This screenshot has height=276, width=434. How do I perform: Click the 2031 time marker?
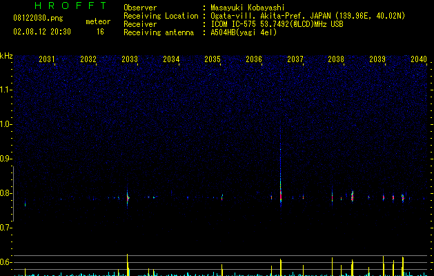46,59
